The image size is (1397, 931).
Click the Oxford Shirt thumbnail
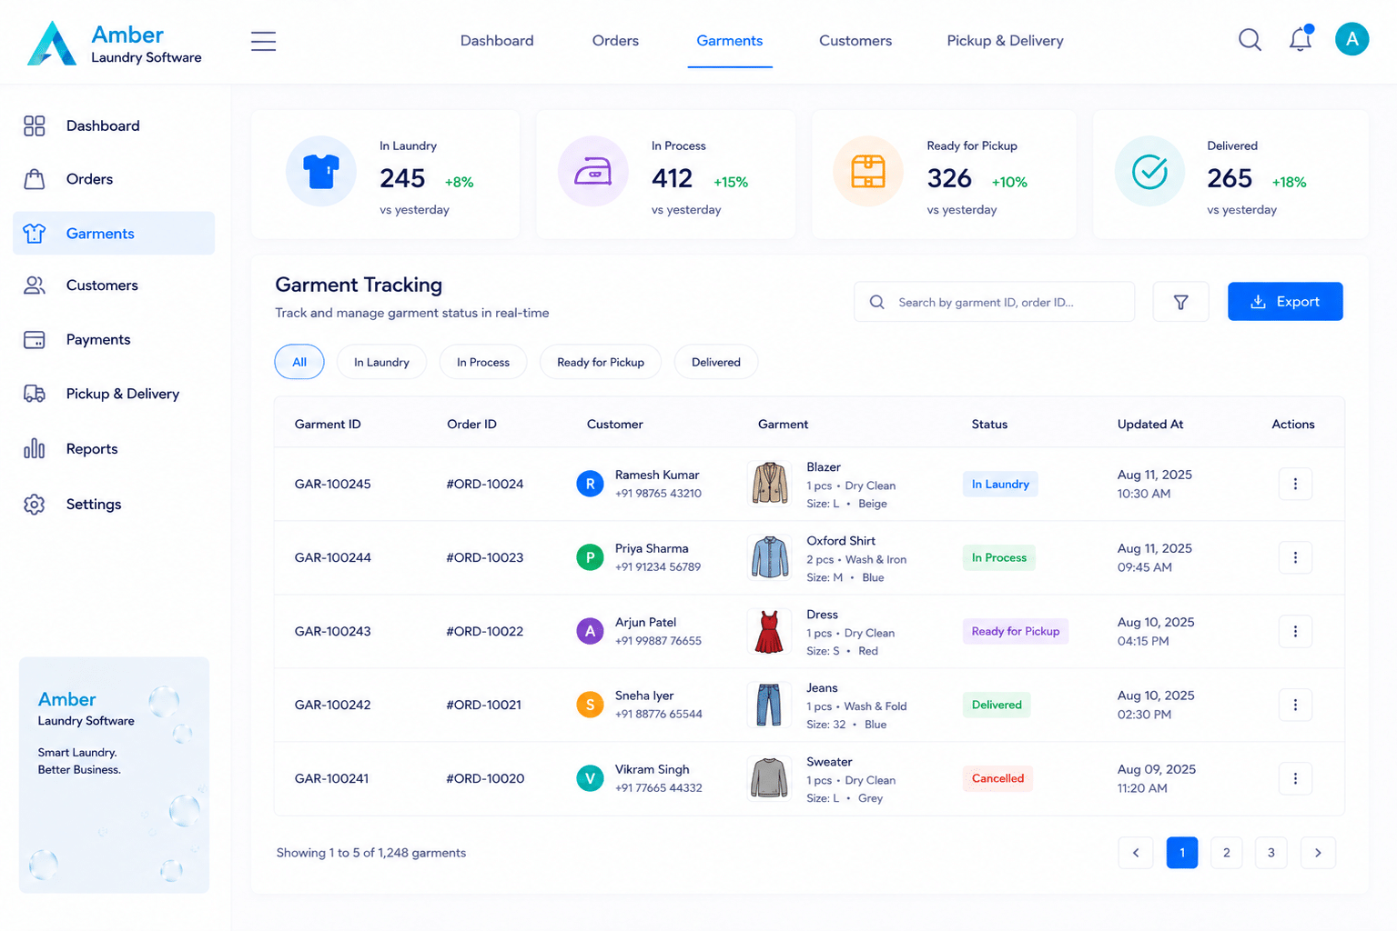pyautogui.click(x=770, y=556)
